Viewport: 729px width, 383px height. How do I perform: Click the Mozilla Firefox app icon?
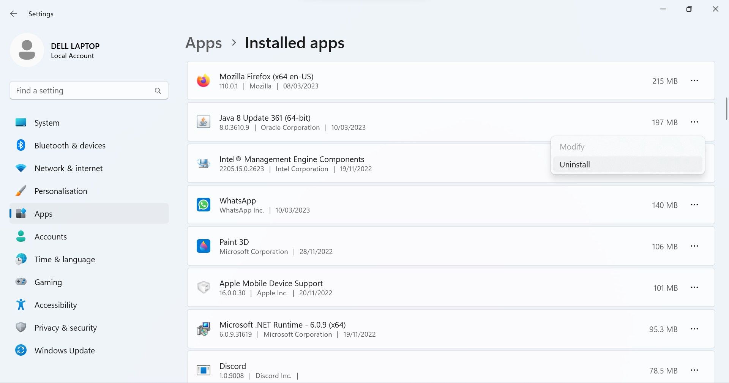[x=204, y=81]
